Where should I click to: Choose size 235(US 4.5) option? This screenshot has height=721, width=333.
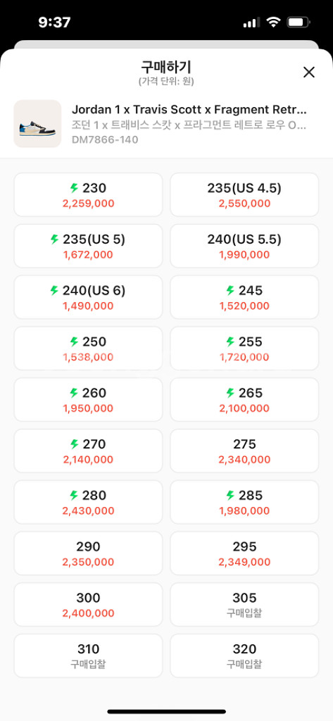(x=244, y=194)
